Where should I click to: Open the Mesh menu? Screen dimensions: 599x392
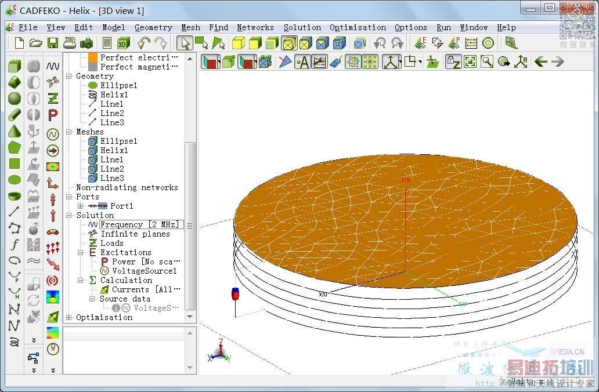point(190,27)
